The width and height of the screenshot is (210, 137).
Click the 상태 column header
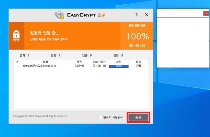click(119, 62)
